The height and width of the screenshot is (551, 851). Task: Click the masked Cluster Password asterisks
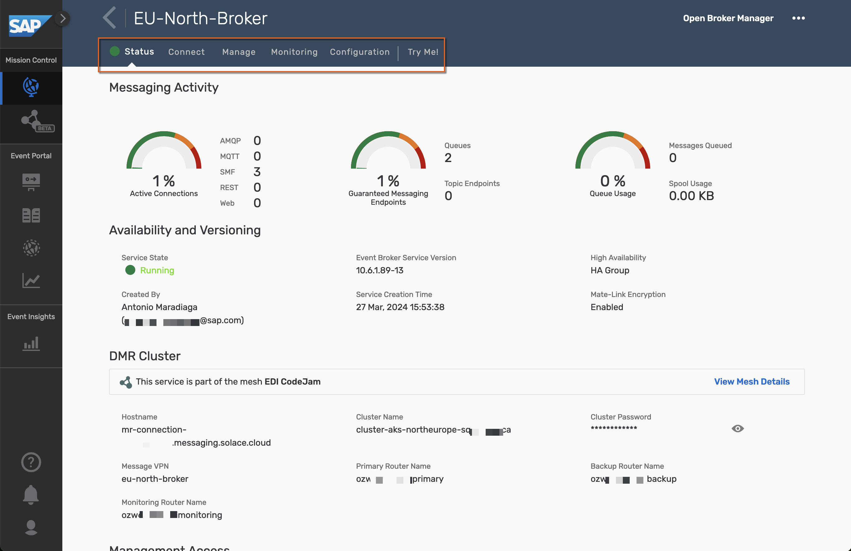(x=613, y=428)
